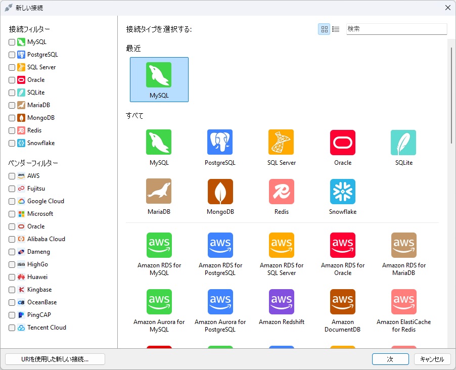Switch to grid icon view
The image size is (456, 370).
pos(324,29)
